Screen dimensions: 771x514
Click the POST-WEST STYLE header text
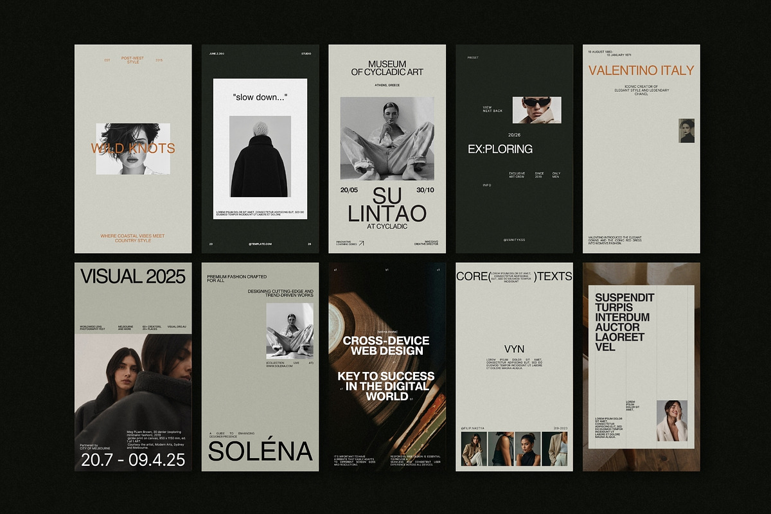(133, 60)
